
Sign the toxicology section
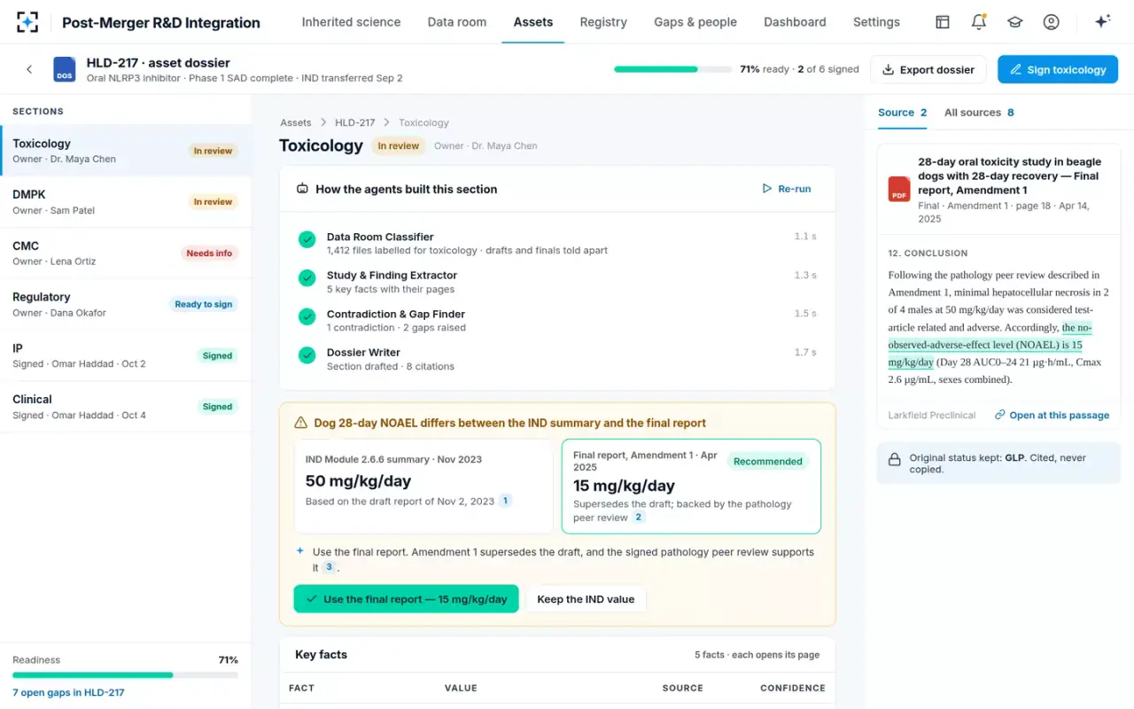tap(1058, 69)
